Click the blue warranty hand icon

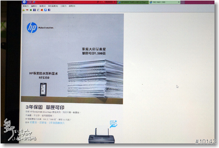click(x=114, y=124)
